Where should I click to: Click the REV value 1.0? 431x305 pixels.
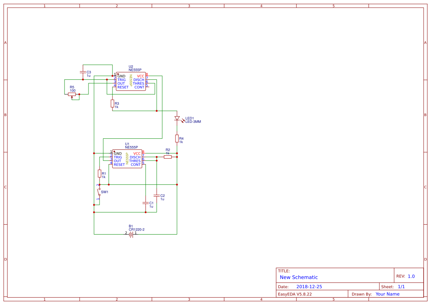click(411, 276)
